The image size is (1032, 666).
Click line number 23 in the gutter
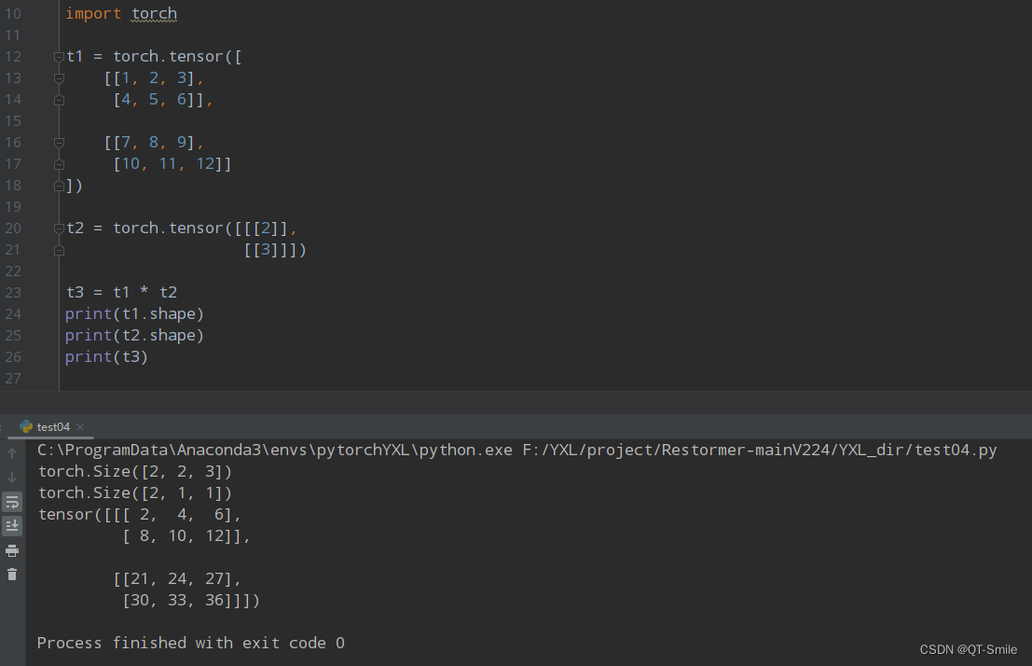[13, 292]
